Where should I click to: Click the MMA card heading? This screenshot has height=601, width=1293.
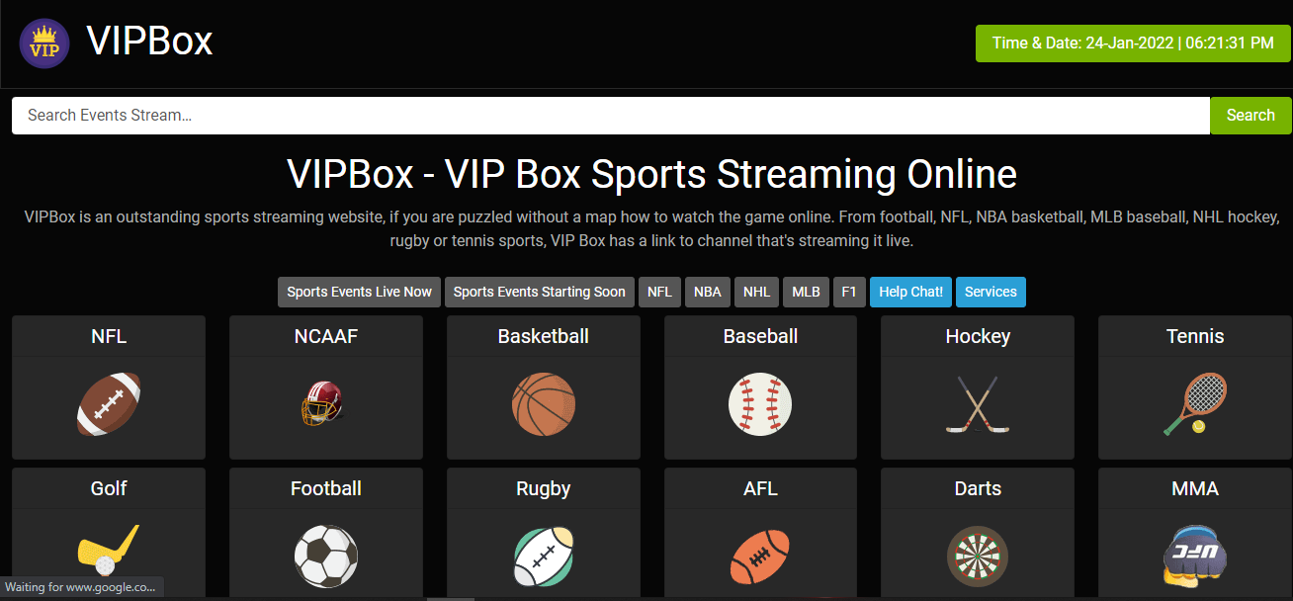1195,488
